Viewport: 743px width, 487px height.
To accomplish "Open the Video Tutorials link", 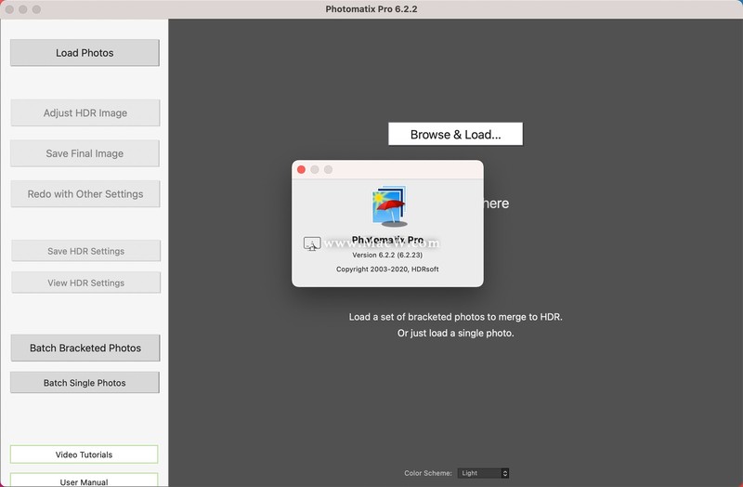I will pyautogui.click(x=84, y=454).
